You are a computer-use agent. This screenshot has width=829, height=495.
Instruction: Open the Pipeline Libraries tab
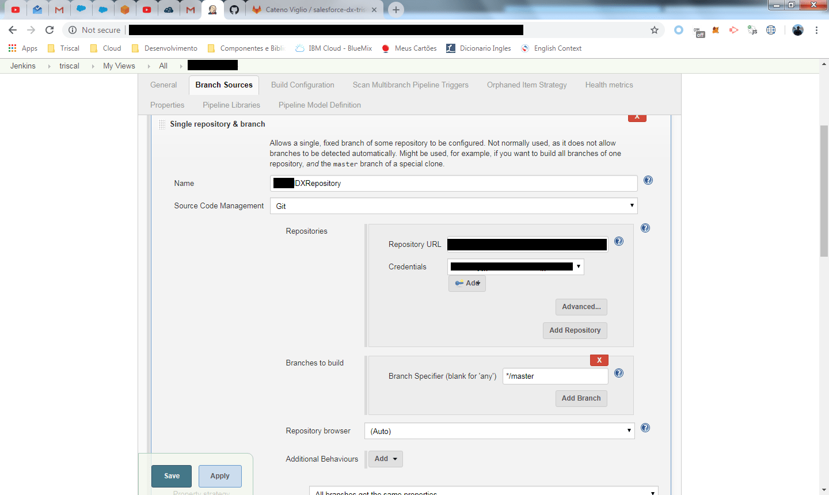231,105
